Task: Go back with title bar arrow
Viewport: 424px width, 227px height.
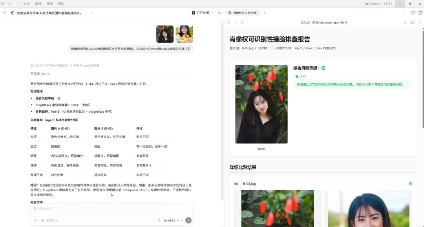Action: tap(10, 4)
